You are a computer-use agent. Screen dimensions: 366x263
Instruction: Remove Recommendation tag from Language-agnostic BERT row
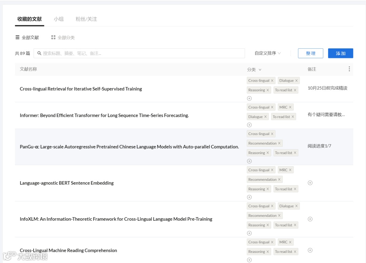click(279, 179)
